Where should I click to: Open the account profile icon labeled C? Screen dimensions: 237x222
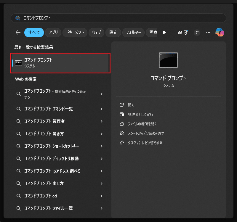[x=197, y=33]
